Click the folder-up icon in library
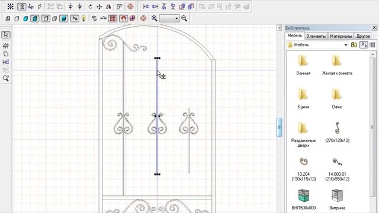379x213 pixels. tap(354, 45)
